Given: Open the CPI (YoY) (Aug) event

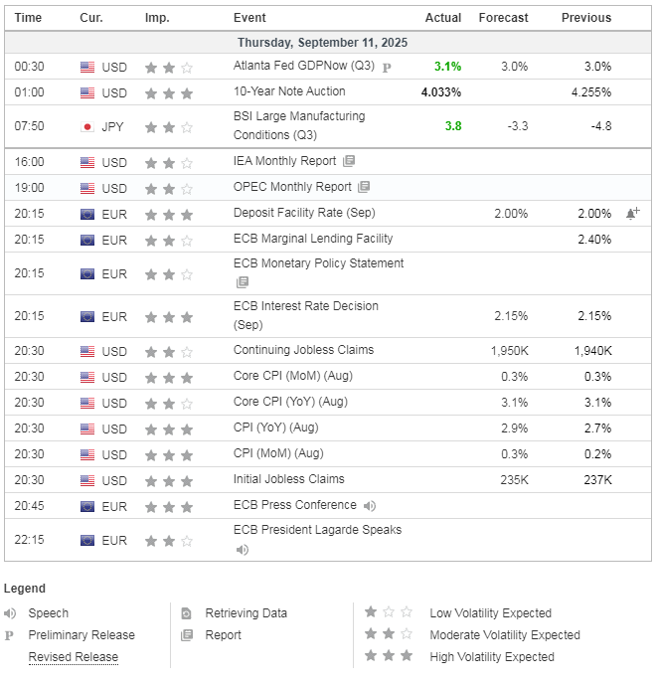Looking at the screenshot, I should [x=276, y=428].
